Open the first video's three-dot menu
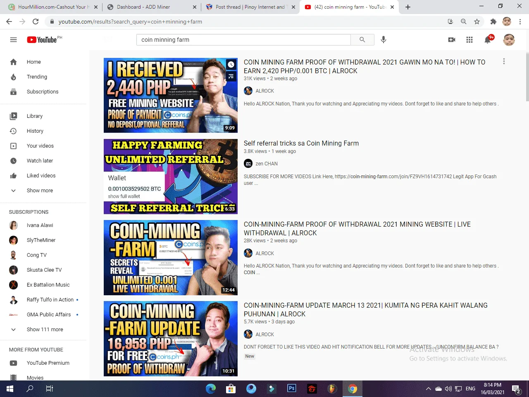Screen dimensions: 529x397 click(504, 62)
